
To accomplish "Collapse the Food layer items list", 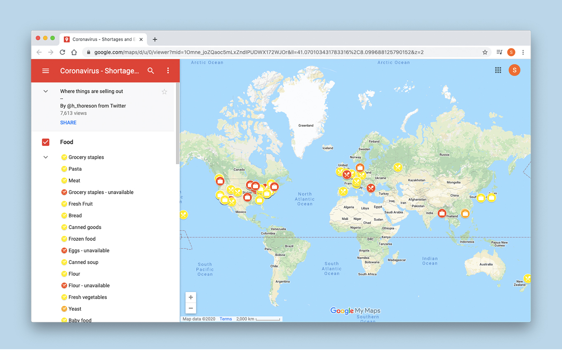I will coord(46,157).
